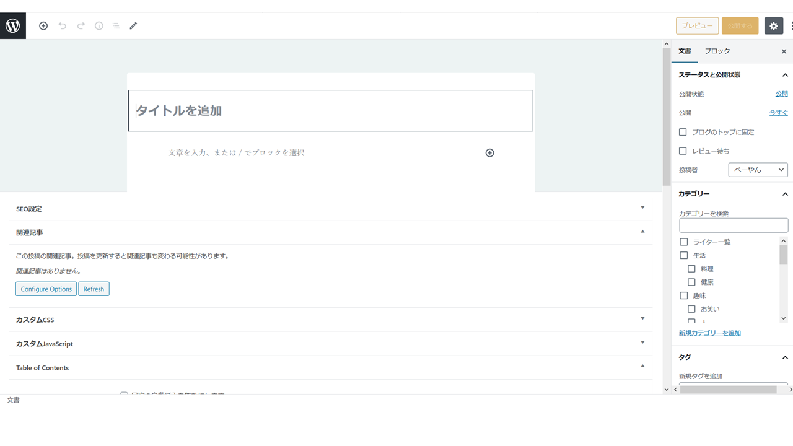Click the 新規カテゴリーを追加 link
The image size is (793, 446).
pyautogui.click(x=710, y=333)
